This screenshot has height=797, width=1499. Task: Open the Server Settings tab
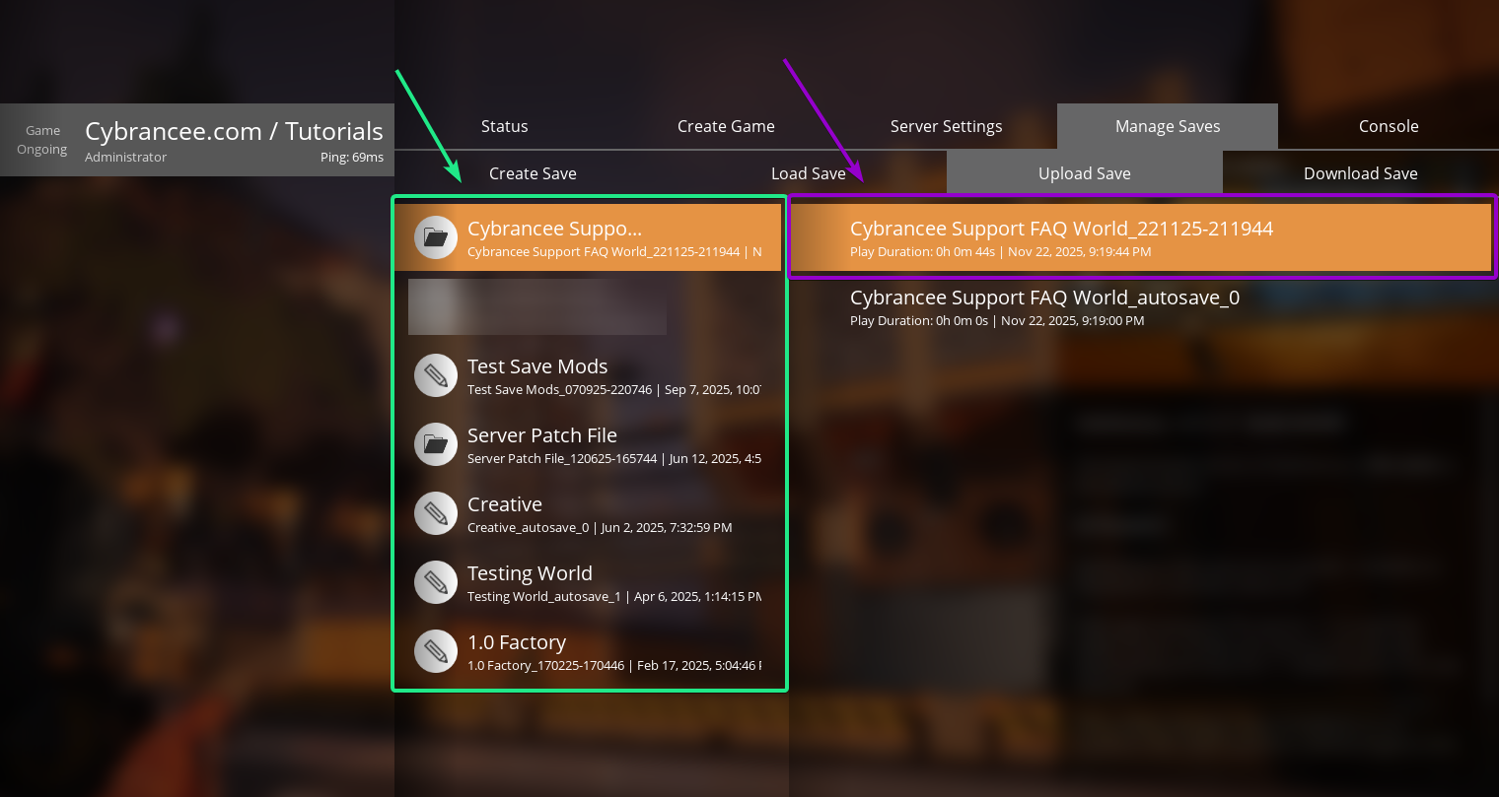pyautogui.click(x=947, y=126)
